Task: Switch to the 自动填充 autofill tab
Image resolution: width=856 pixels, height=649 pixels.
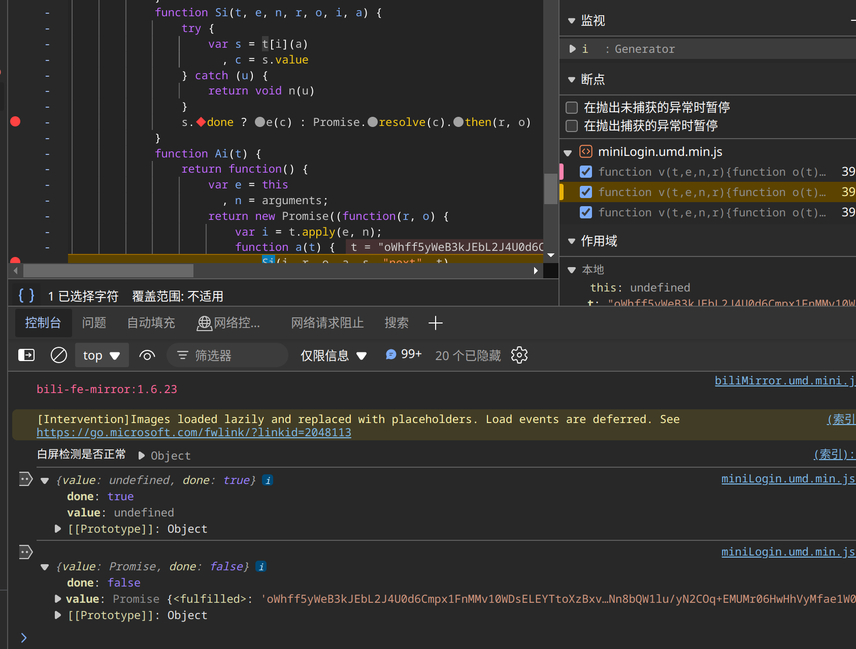Action: click(151, 323)
